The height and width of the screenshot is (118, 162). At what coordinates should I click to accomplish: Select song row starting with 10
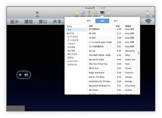(x=113, y=38)
